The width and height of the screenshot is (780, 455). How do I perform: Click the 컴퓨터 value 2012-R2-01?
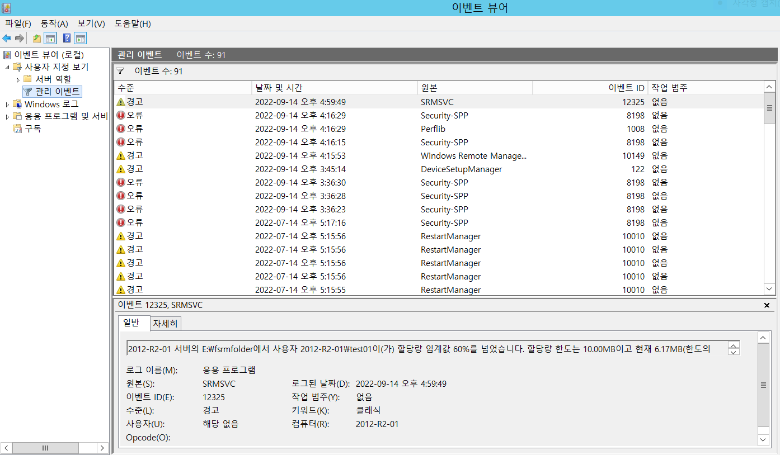point(377,424)
